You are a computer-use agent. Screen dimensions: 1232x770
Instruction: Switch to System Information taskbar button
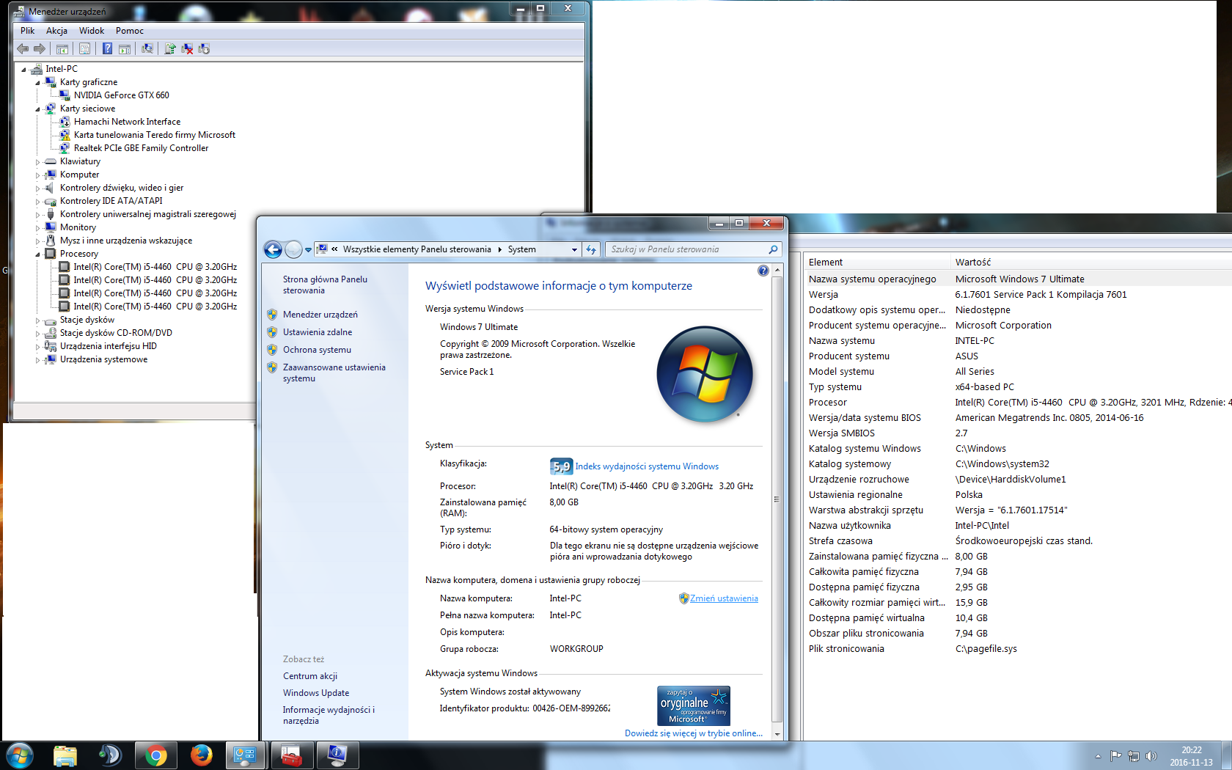(337, 755)
